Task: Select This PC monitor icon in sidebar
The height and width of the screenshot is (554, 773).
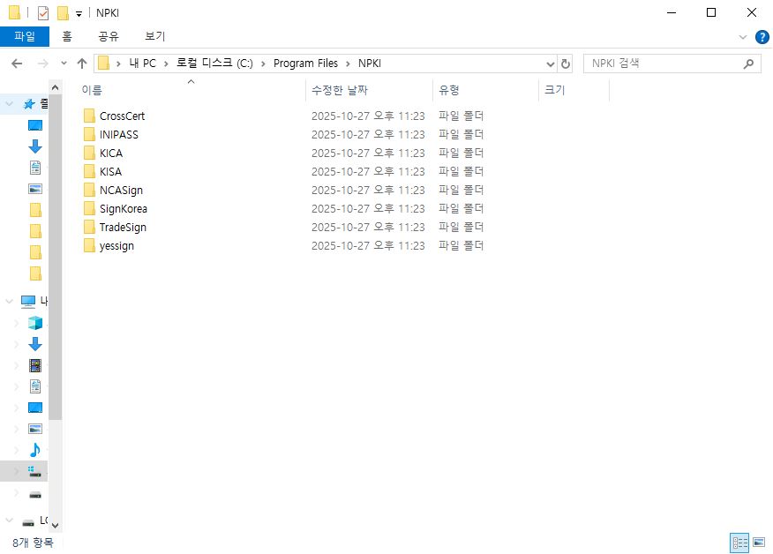Action: tap(28, 301)
